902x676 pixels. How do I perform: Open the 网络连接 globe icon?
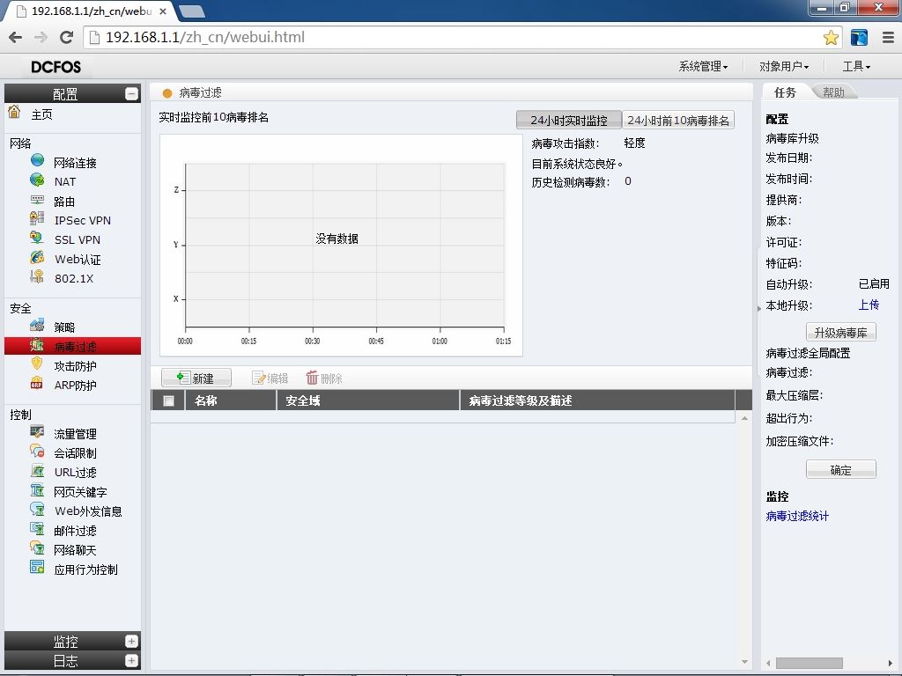tap(37, 161)
